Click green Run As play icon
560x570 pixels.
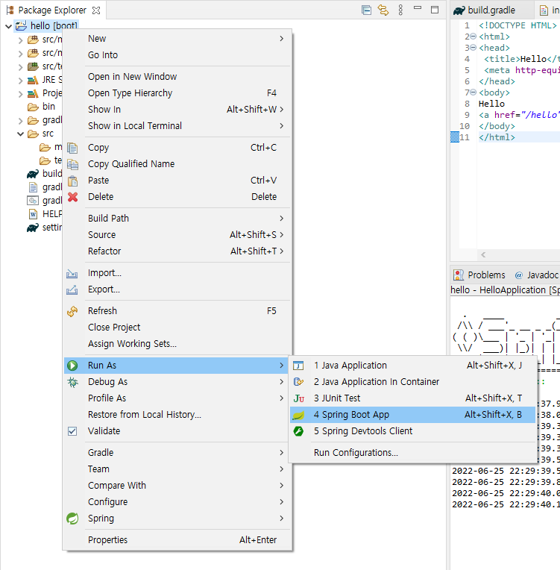pyautogui.click(x=72, y=366)
